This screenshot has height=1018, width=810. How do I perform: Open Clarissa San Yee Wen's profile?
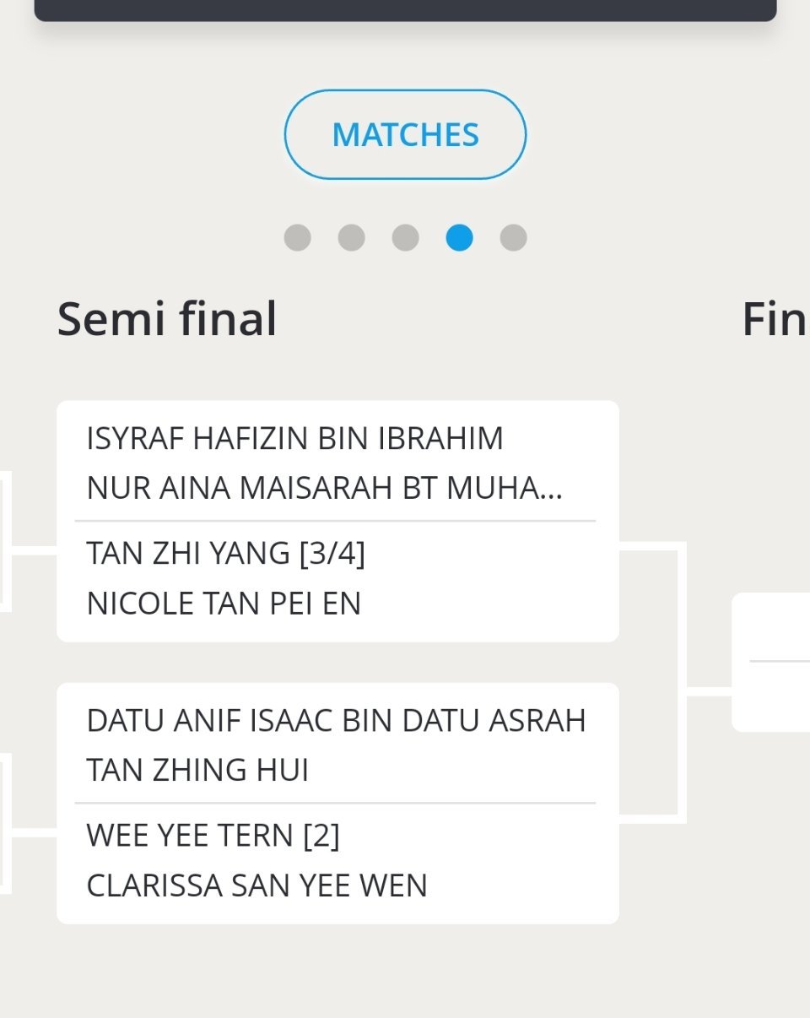[x=256, y=885]
